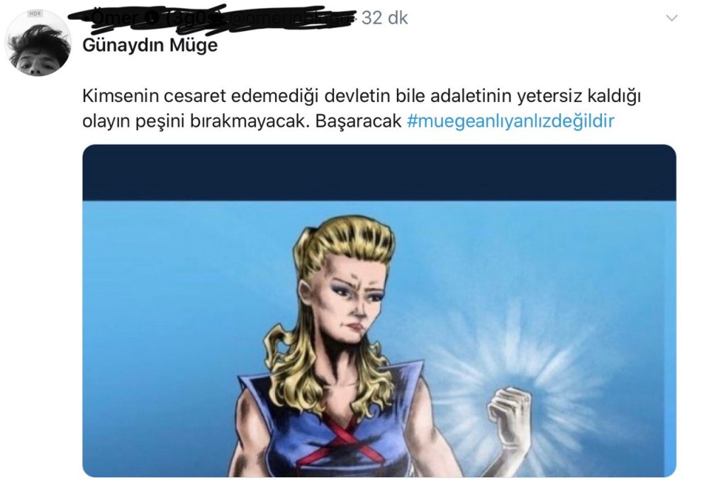Click the dark navy band atop the image

click(379, 173)
